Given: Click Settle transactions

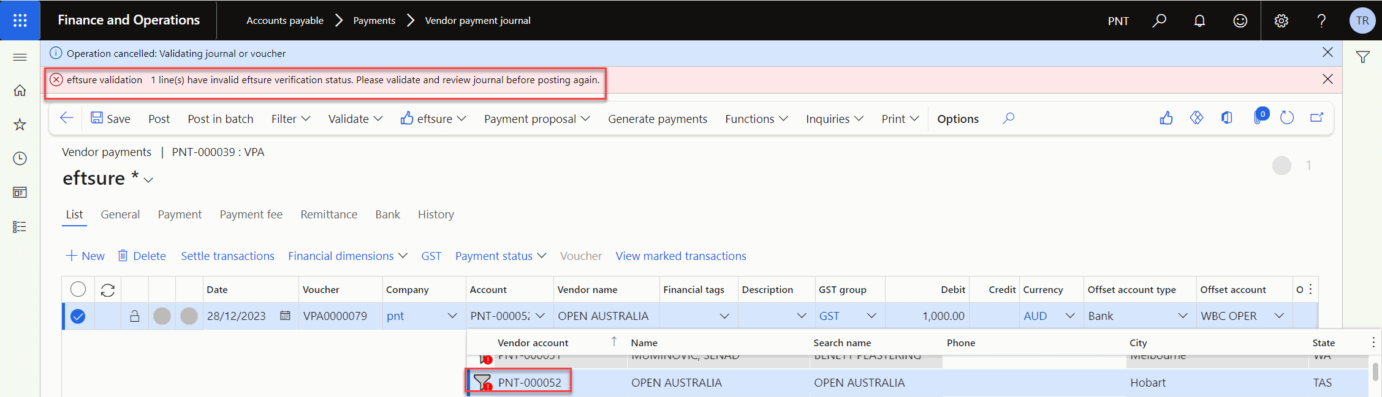Looking at the screenshot, I should tap(227, 256).
